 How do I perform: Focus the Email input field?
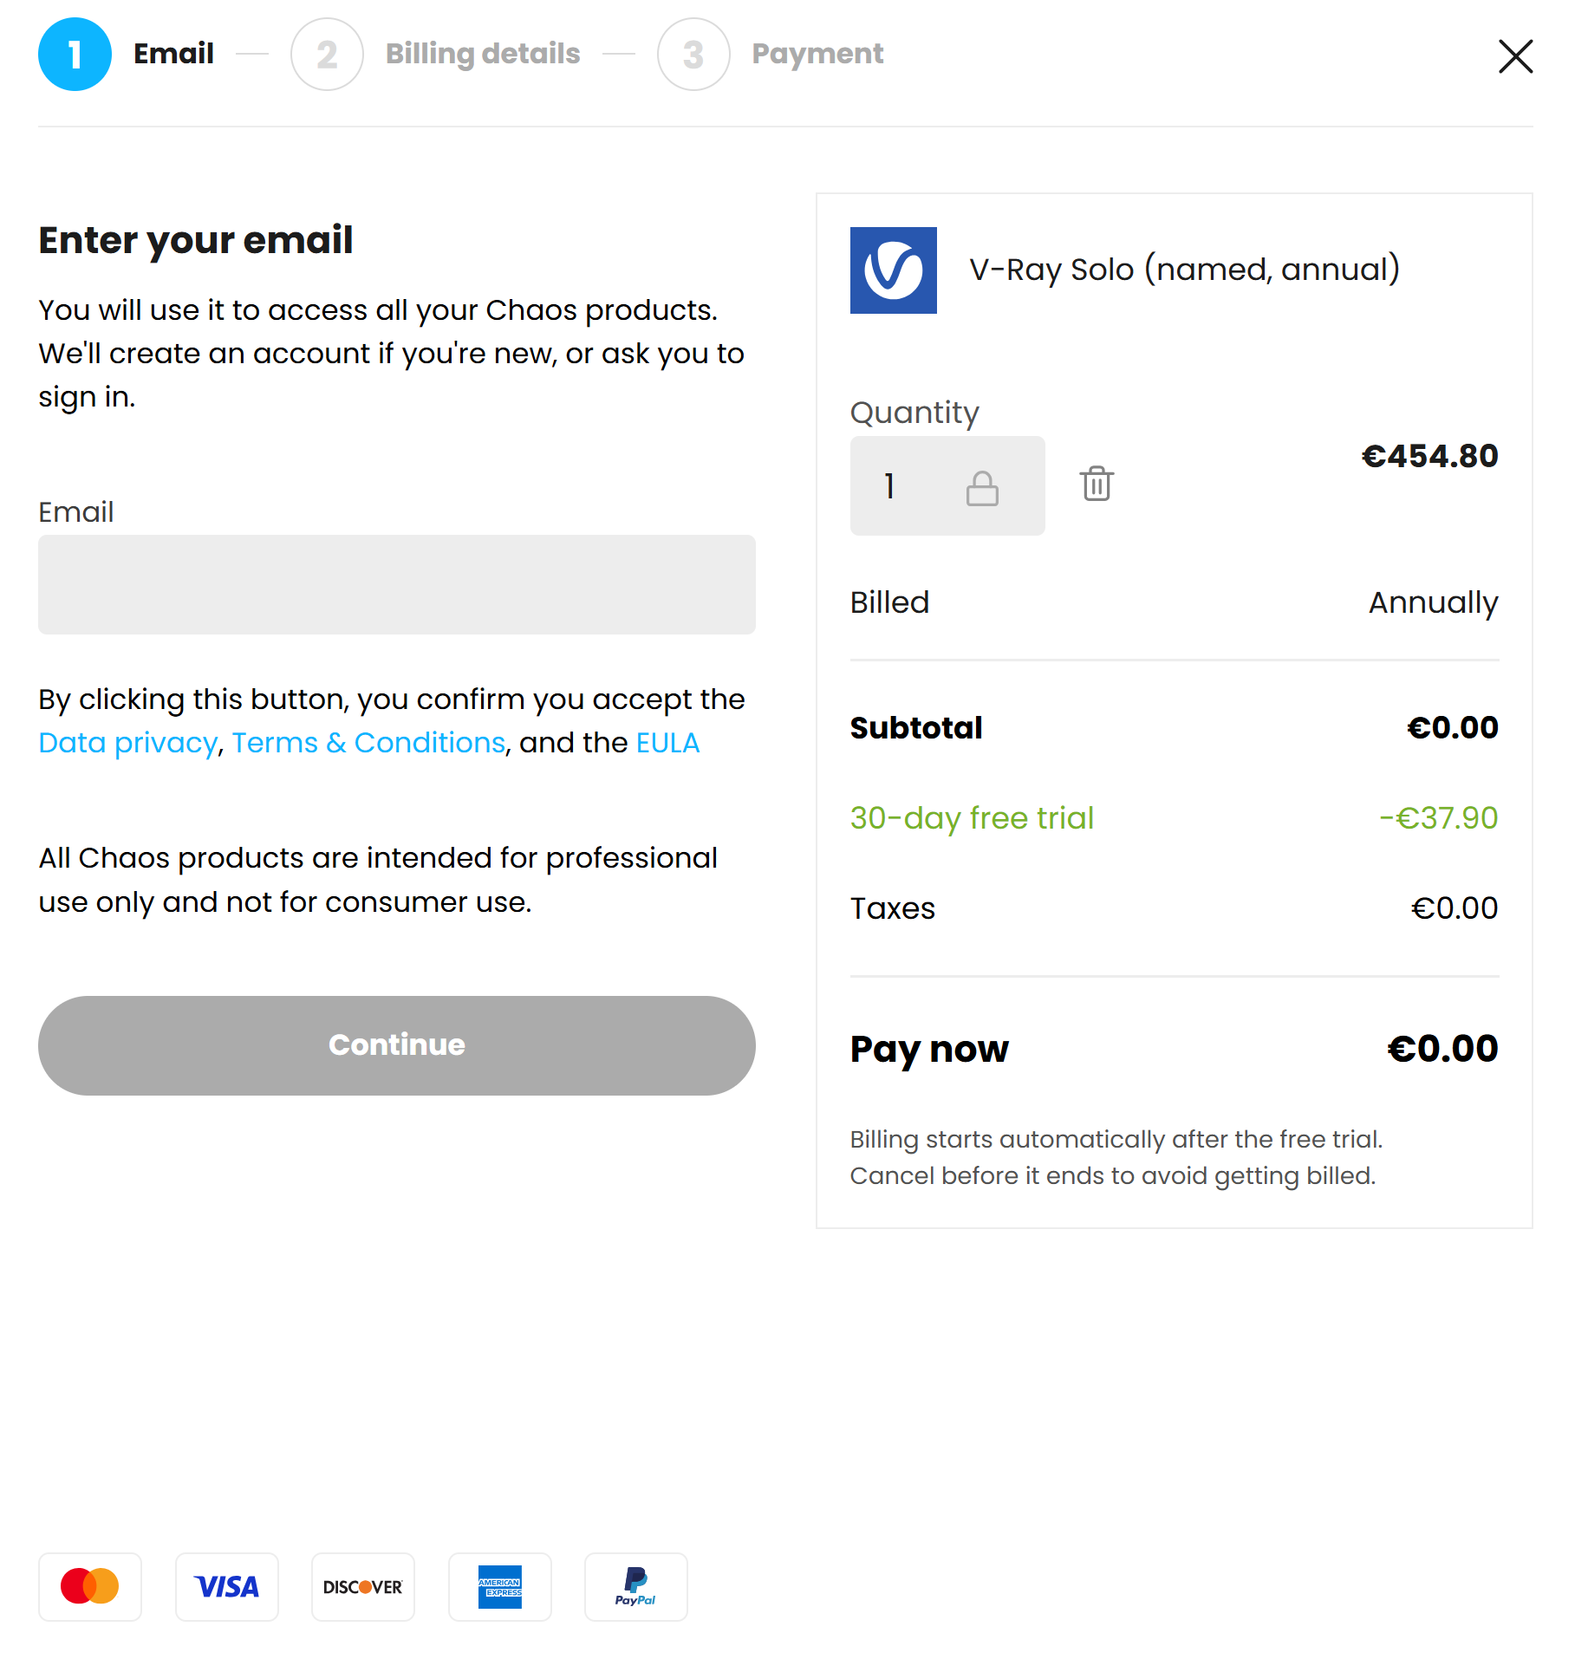[x=397, y=584]
